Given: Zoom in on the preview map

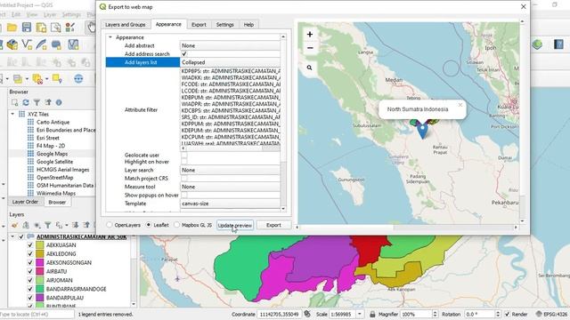Looking at the screenshot, I should point(310,35).
